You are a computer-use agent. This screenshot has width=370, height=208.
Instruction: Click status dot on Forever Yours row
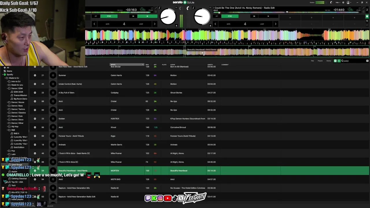35,136
